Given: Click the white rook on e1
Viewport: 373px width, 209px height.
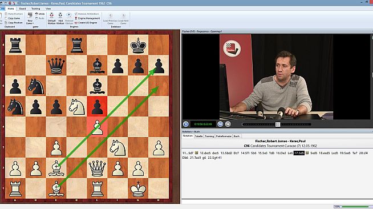Looking at the screenshot, I should point(98,188).
